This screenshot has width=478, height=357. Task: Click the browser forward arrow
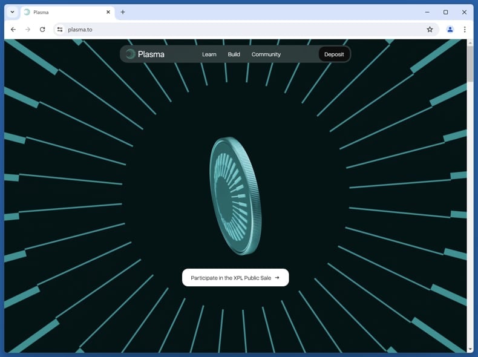28,30
